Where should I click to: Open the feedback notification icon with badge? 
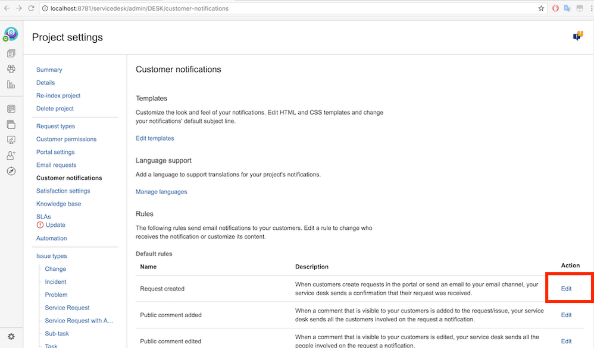[x=578, y=36]
